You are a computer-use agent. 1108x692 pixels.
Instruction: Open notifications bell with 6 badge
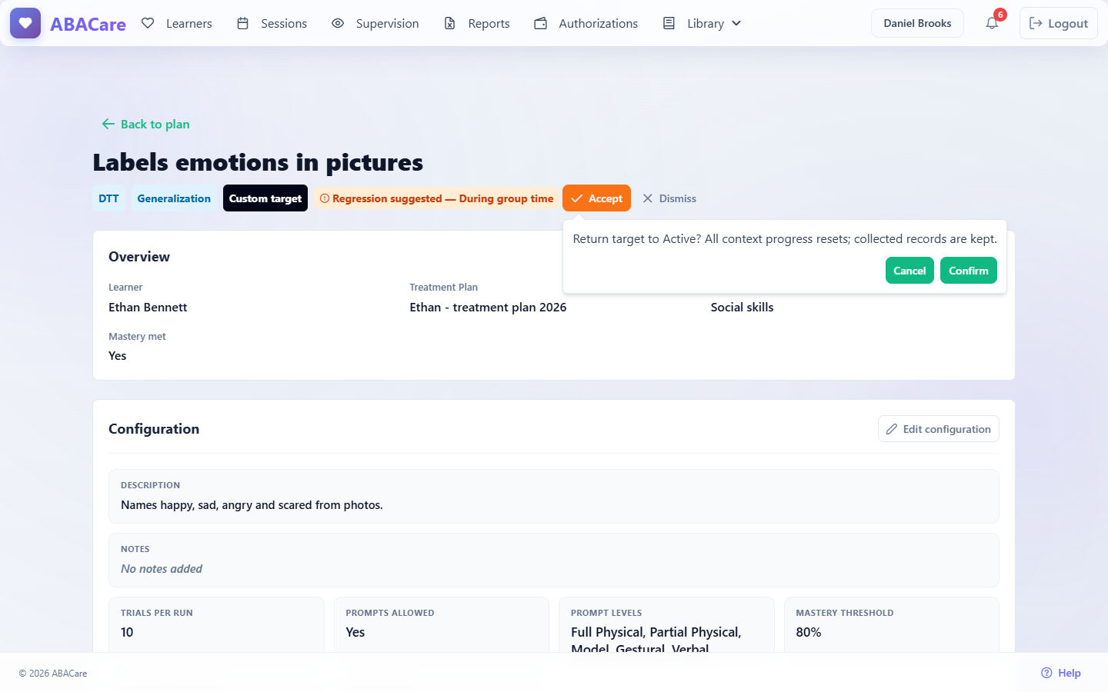coord(992,23)
